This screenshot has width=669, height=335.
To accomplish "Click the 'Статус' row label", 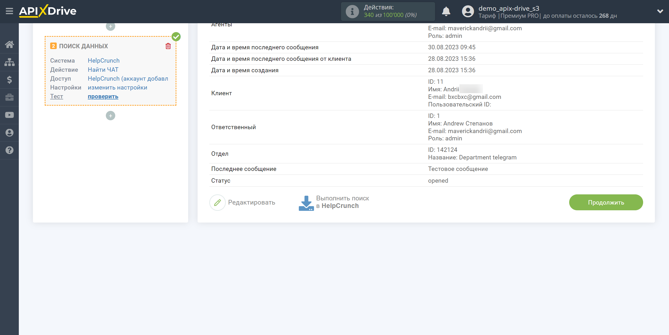I will coord(221,181).
